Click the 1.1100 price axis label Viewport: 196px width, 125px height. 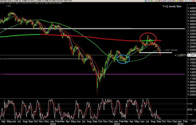pos(192,79)
